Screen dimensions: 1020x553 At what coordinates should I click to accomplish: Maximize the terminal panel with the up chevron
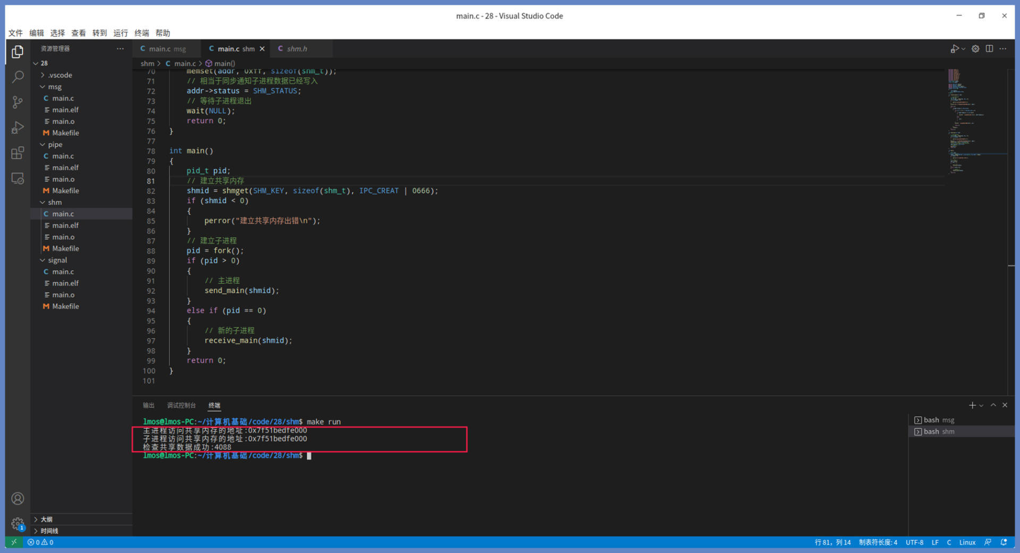(993, 405)
